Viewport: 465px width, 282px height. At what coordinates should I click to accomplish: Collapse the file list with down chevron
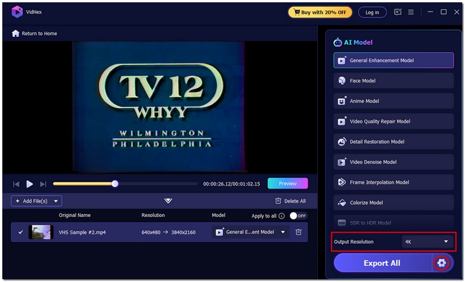pos(168,201)
